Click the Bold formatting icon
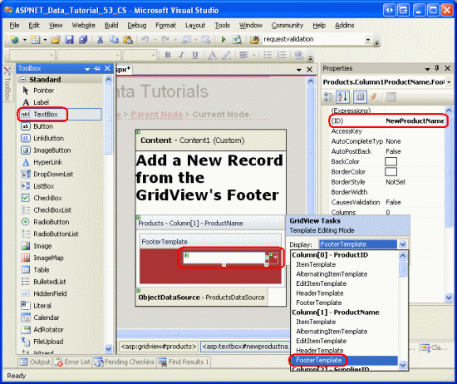The image size is (457, 384). [x=168, y=55]
